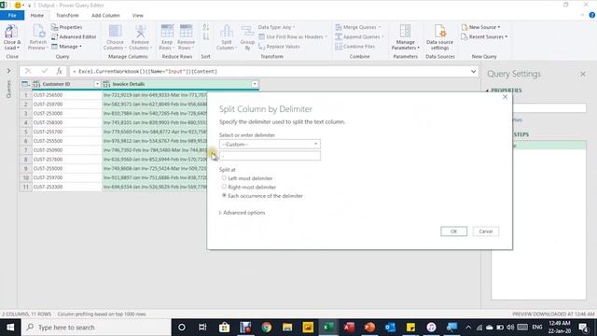Switch to the View tab
This screenshot has height=336, width=597.
pyautogui.click(x=138, y=15)
